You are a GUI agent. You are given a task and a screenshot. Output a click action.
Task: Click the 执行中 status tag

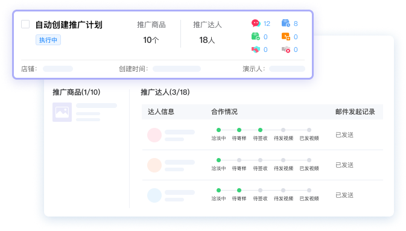(48, 40)
